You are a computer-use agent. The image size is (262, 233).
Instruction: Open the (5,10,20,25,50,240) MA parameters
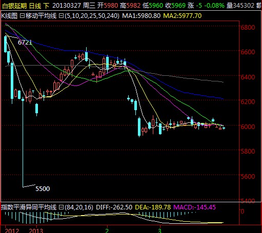(x=92, y=16)
